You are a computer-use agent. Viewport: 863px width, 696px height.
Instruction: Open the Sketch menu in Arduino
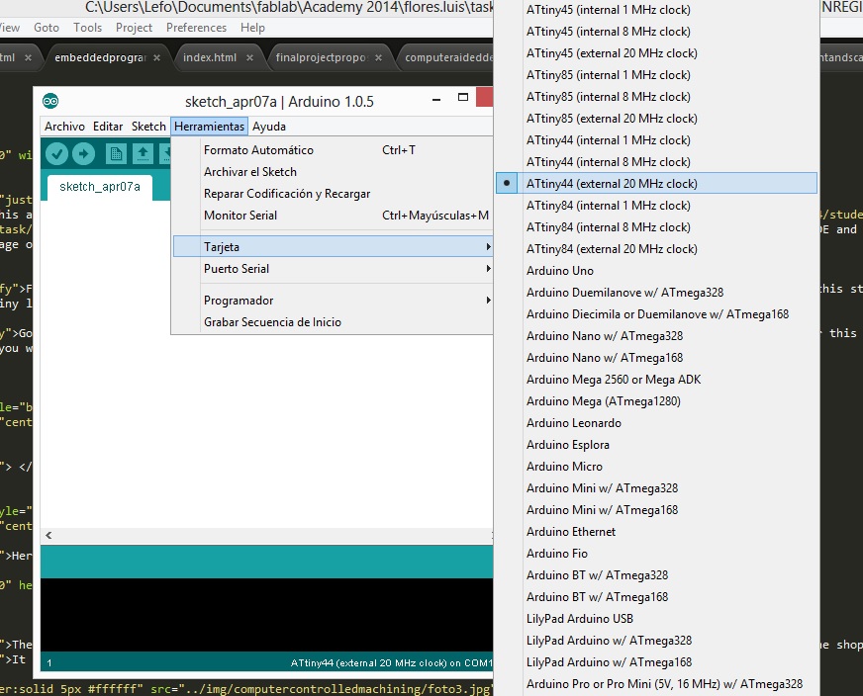[x=148, y=127]
